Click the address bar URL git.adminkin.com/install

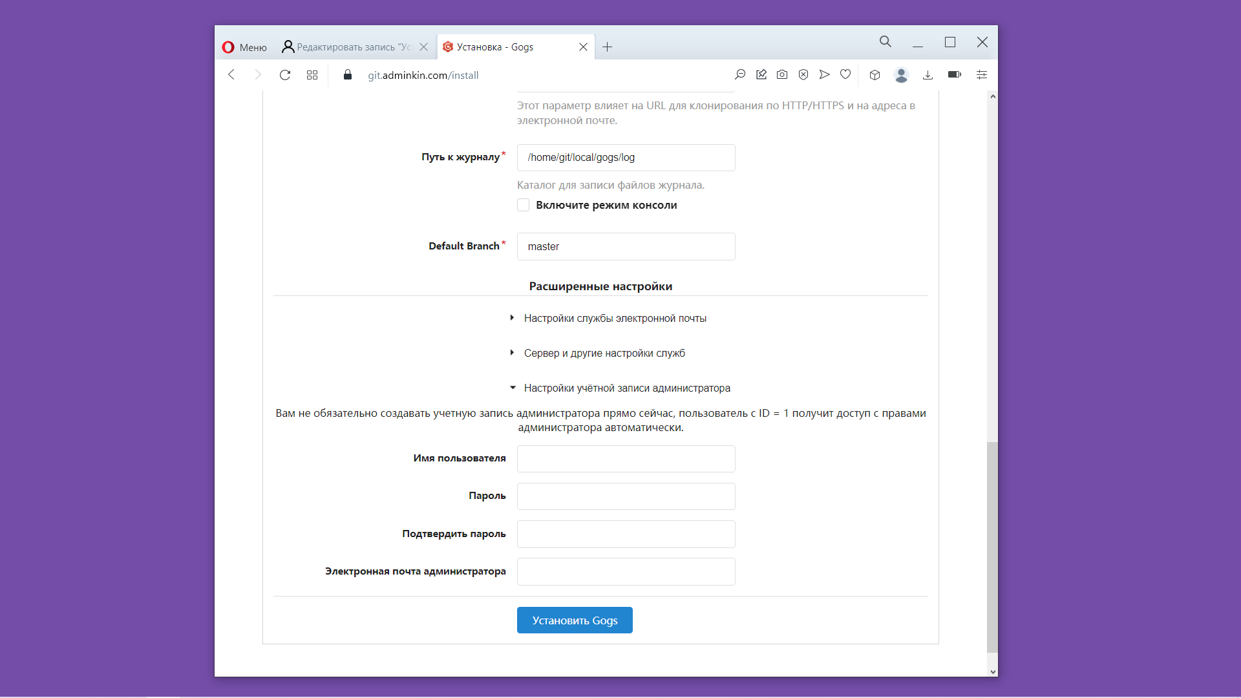[423, 75]
